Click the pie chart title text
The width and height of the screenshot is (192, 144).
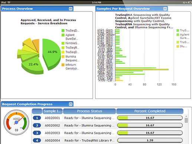click(48, 22)
